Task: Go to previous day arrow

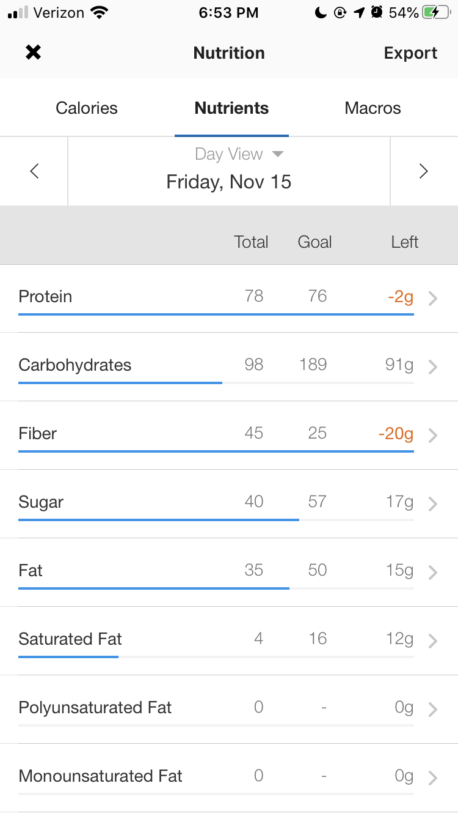Action: click(x=34, y=171)
